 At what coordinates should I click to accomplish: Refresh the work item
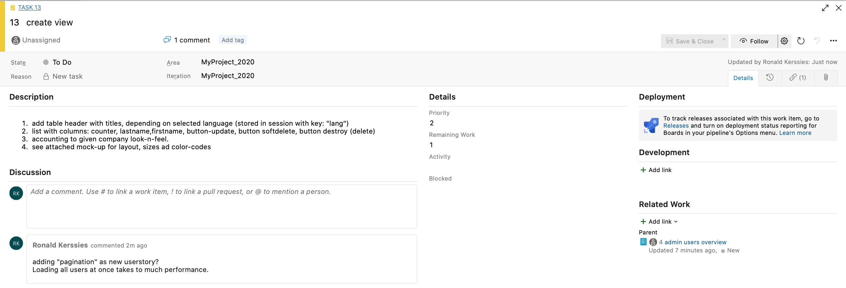coord(801,41)
